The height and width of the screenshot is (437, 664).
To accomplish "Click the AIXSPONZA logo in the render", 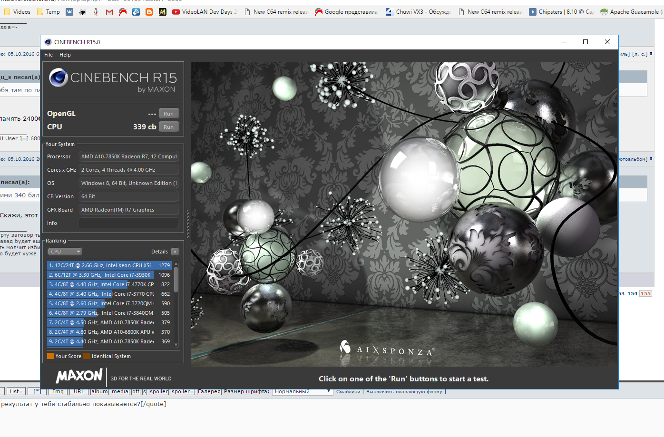I will tap(387, 349).
